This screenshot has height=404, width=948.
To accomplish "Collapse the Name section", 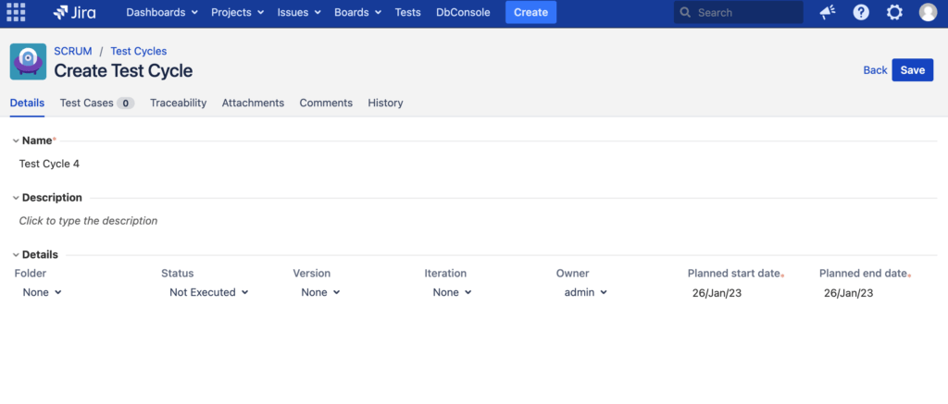I will coord(16,141).
